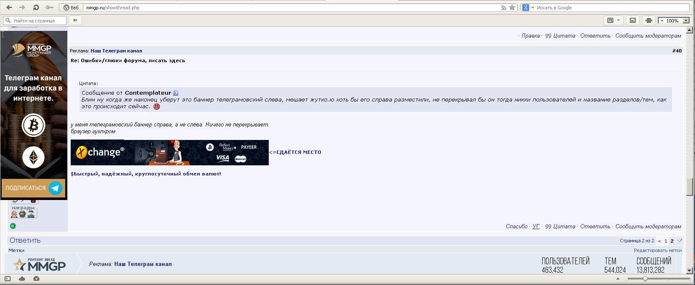Click the scrollbar up arrow
Viewport: 695px width, 285px height.
[689, 29]
